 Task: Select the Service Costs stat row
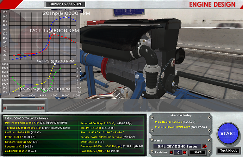click(x=111, y=137)
